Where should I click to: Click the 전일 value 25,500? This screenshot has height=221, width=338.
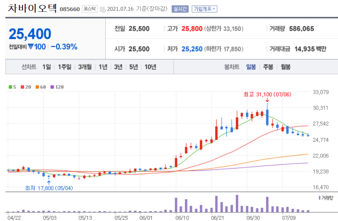click(x=139, y=29)
